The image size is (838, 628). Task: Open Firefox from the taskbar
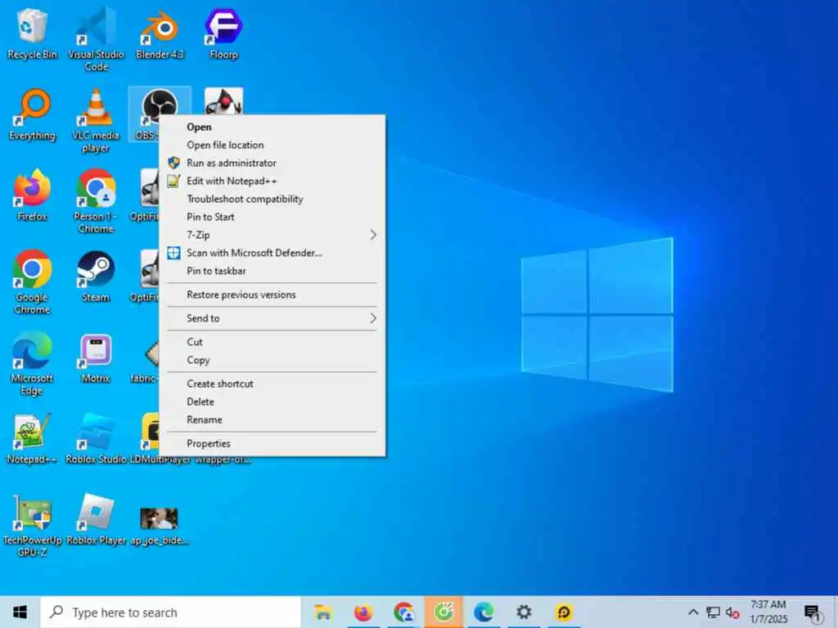pos(363,612)
